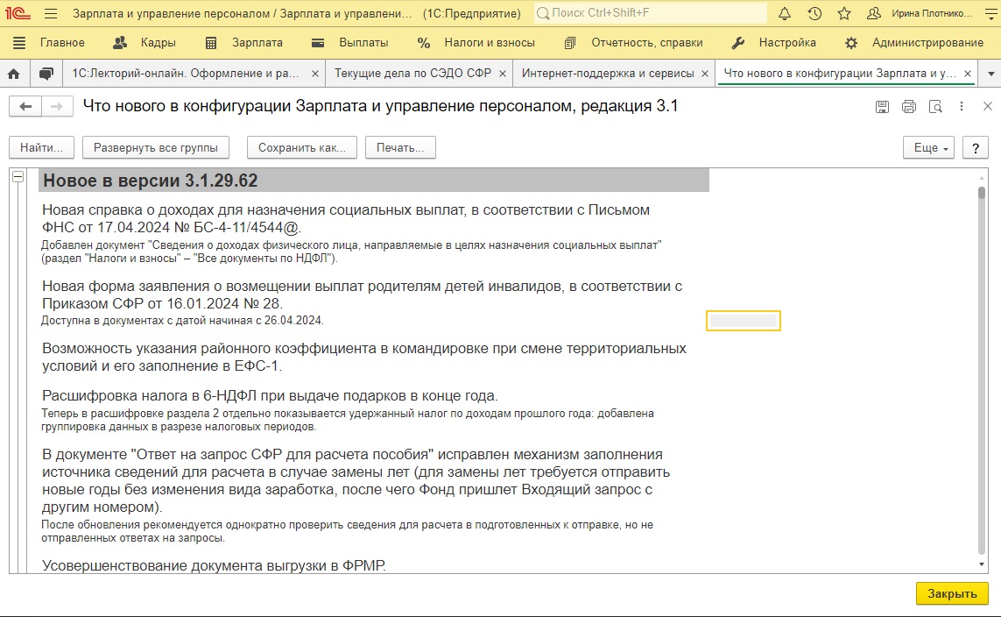
Task: Click text Усовершенствование документа выгрузки в ФРМР
Action: 214,566
